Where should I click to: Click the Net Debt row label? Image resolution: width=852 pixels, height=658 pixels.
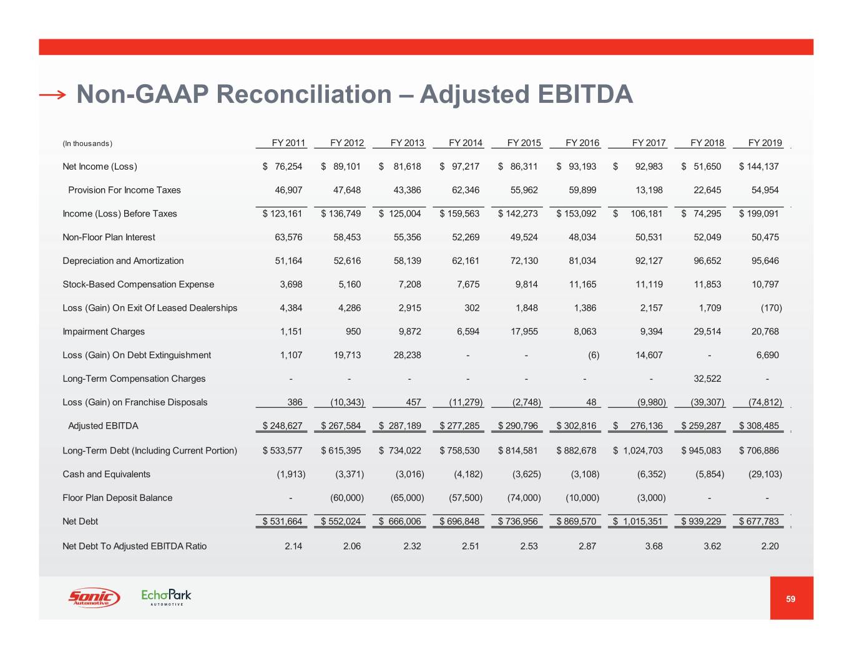(x=80, y=521)
